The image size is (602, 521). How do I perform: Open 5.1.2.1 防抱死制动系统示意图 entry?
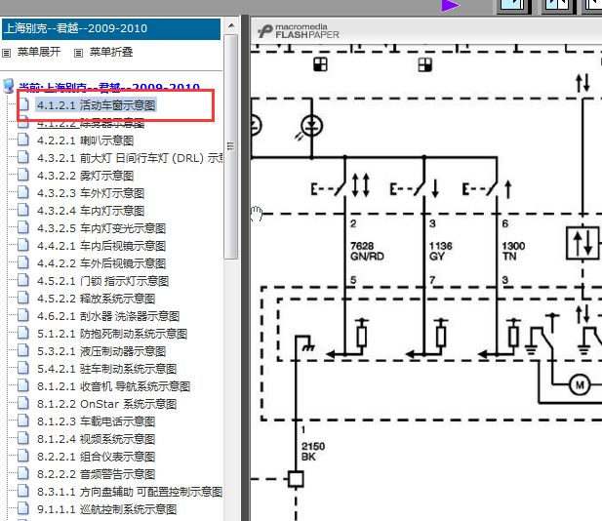pyautogui.click(x=112, y=334)
